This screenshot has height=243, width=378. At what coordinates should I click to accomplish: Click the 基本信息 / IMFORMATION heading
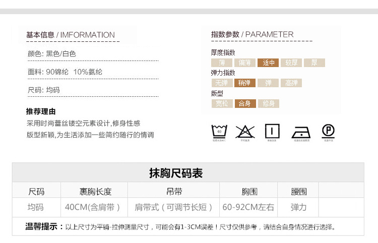pos(71,35)
